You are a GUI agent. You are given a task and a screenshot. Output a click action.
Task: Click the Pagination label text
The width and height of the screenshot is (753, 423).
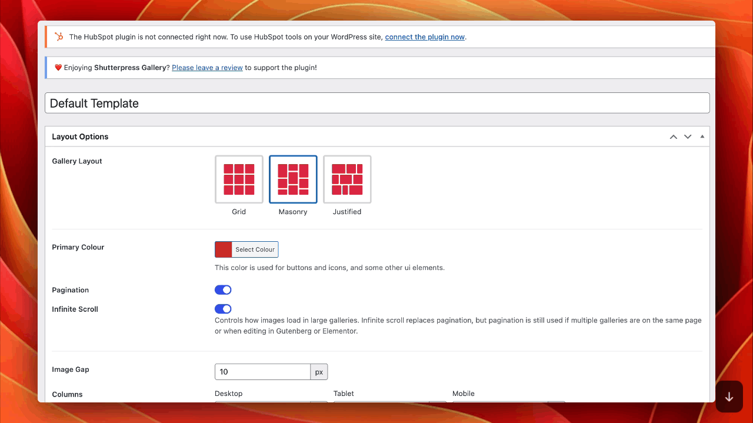71,290
